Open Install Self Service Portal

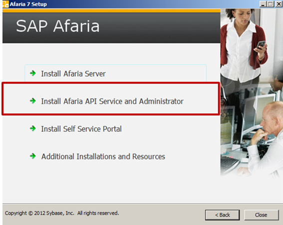click(x=81, y=129)
